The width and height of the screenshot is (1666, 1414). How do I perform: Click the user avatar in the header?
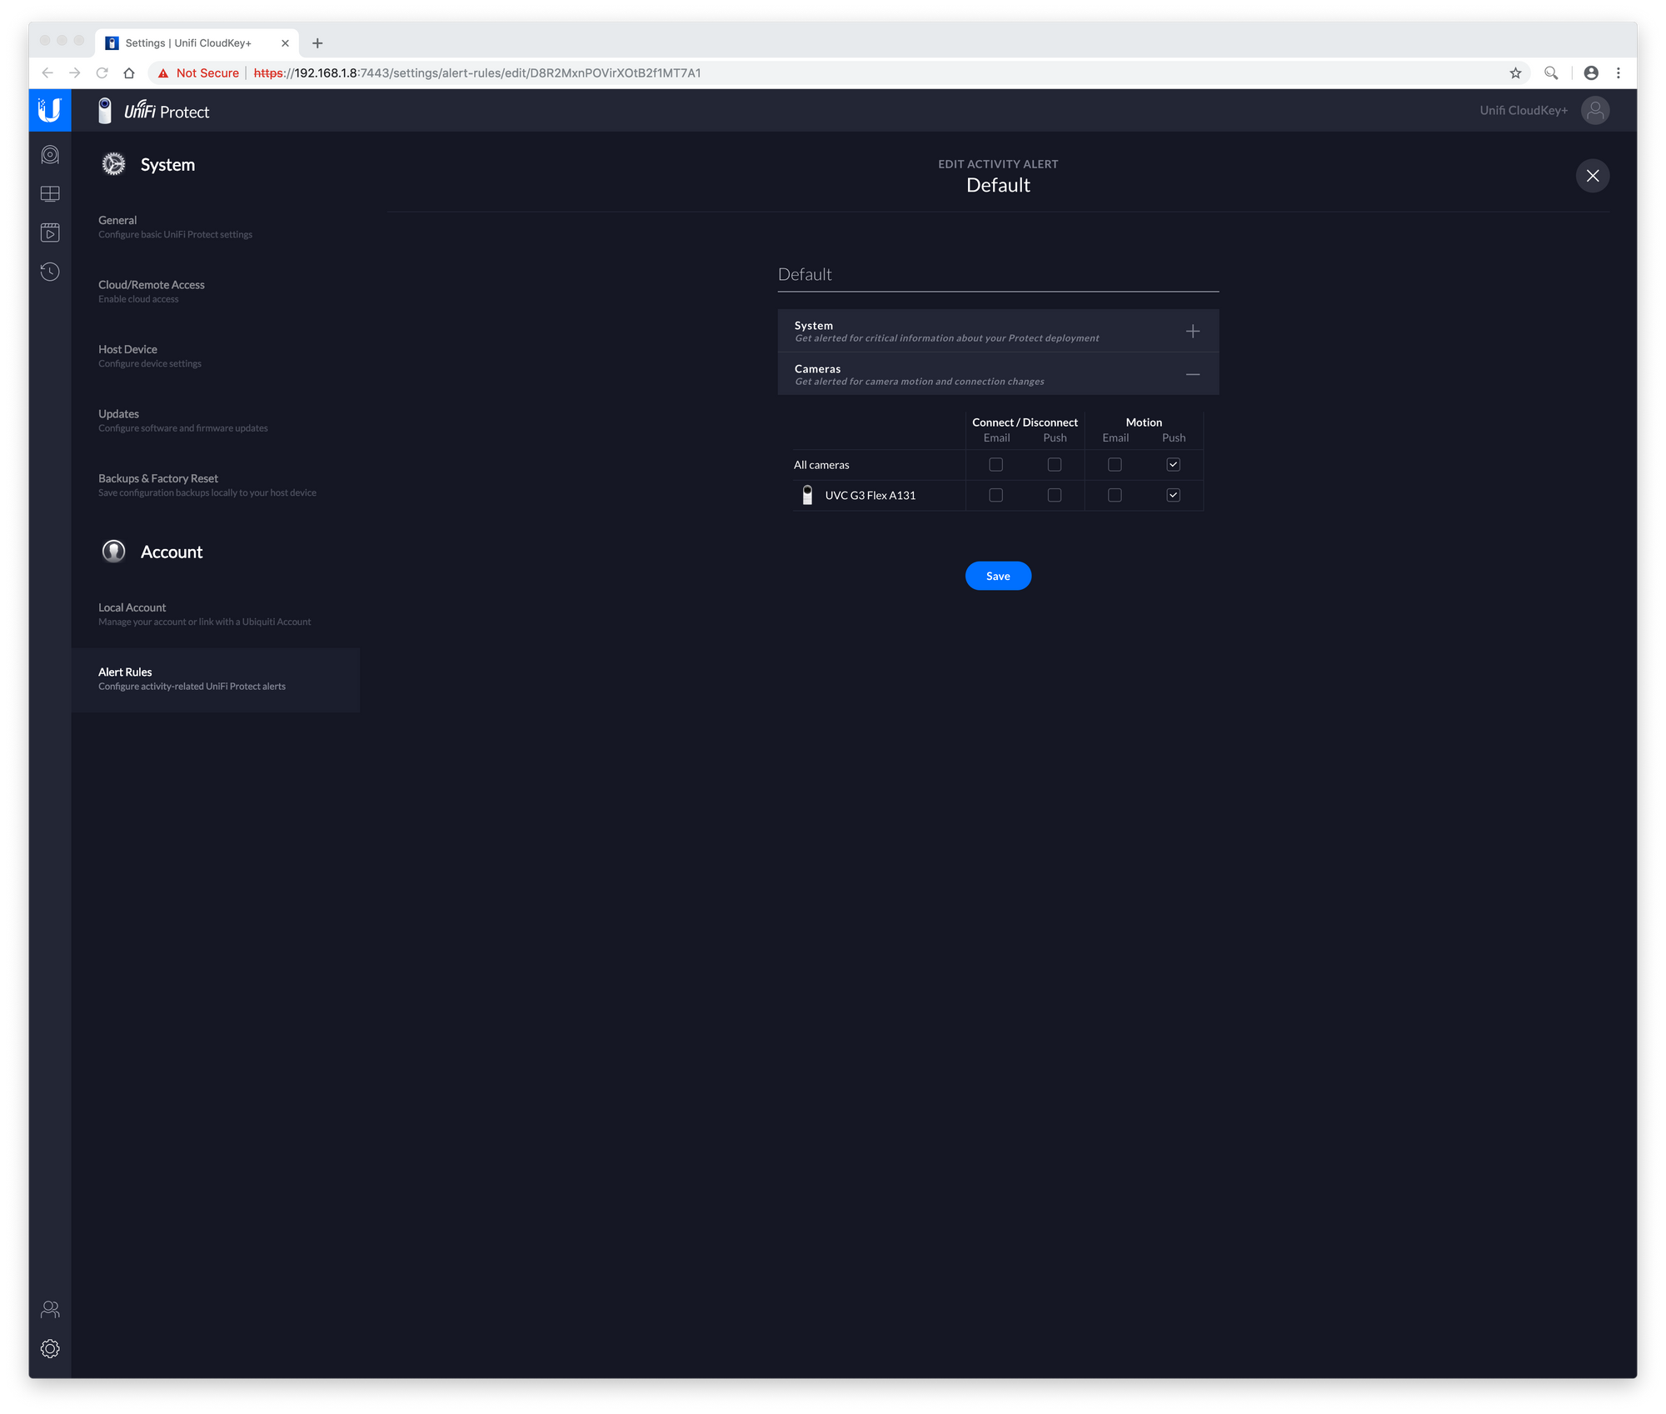coord(1594,110)
